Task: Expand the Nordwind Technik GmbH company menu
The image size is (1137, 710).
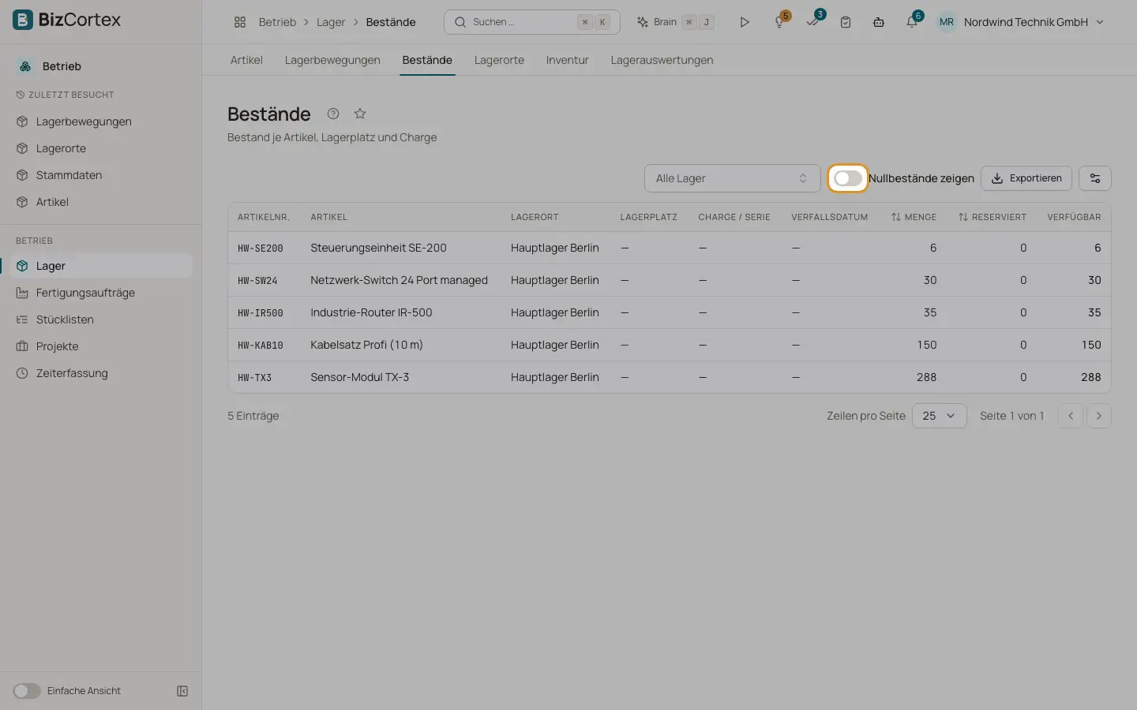Action: [x=1034, y=22]
